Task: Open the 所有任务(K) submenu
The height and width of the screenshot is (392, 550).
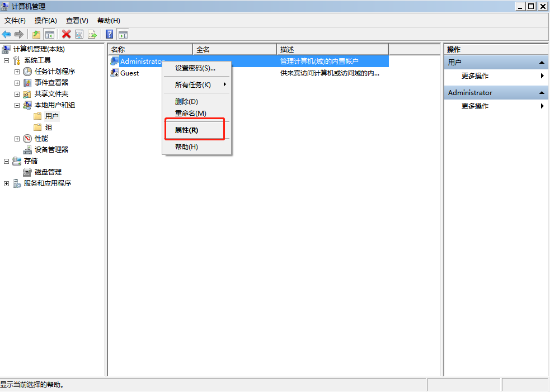Action: click(193, 85)
